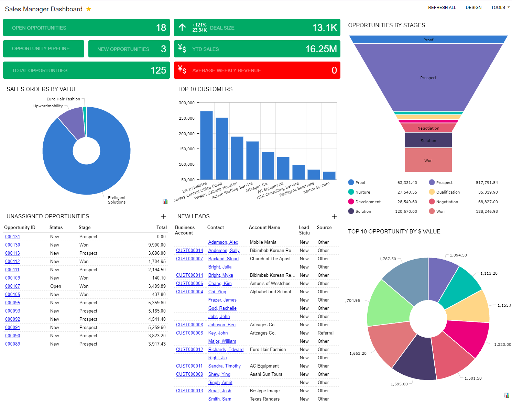This screenshot has height=416, width=512.
Task: Sort leads by Account Name column header
Action: (264, 228)
